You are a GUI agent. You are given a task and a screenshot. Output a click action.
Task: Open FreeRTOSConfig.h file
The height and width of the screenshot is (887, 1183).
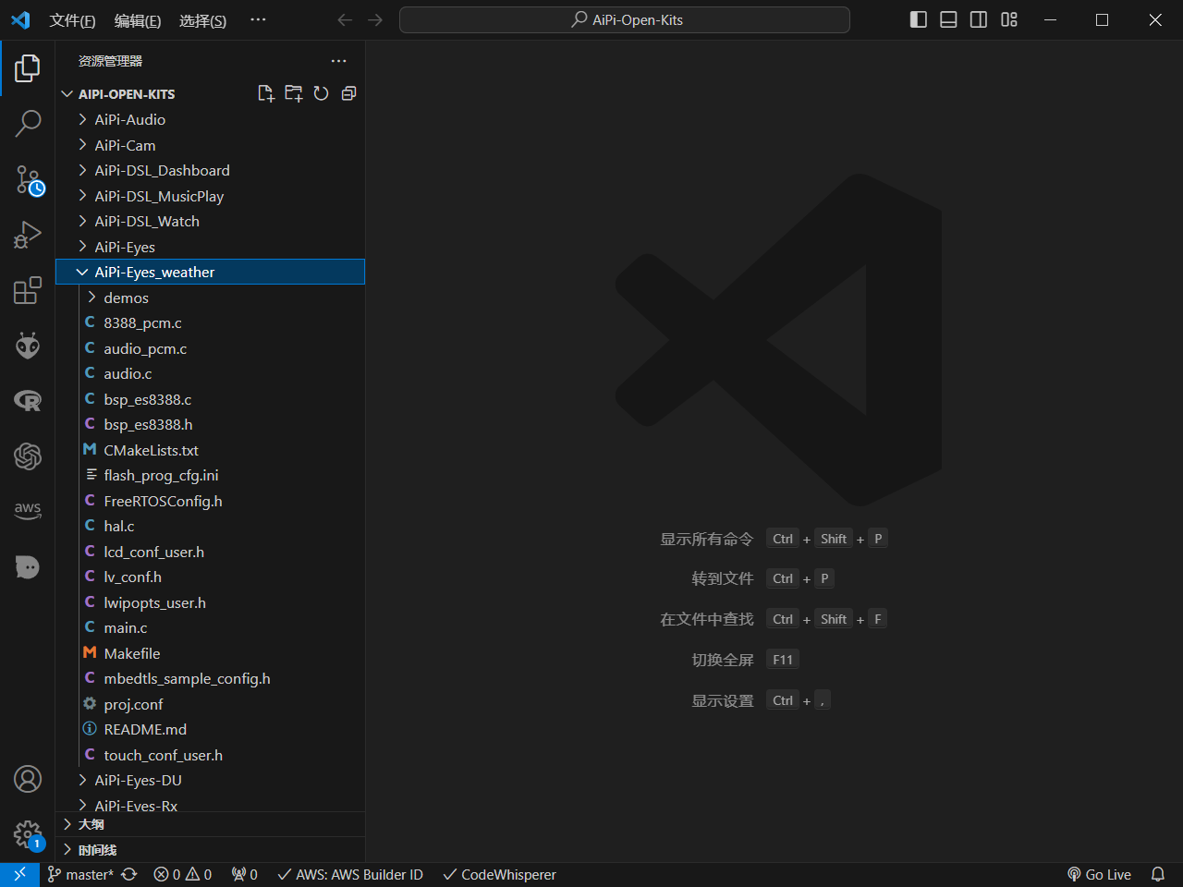point(211,501)
